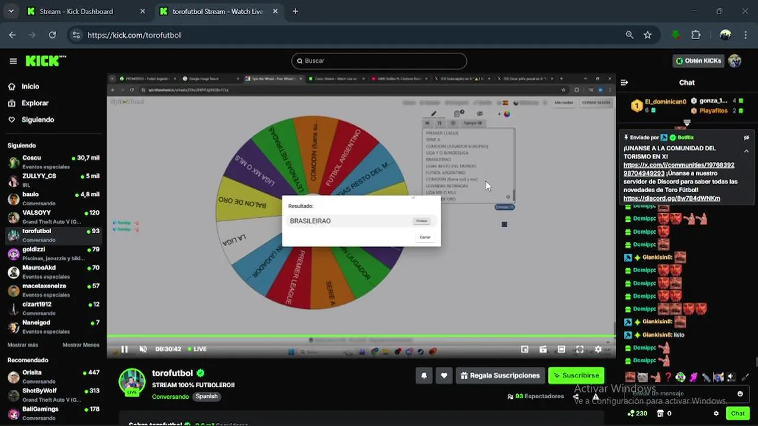
Task: Report stream with warning icon
Action: click(596, 396)
